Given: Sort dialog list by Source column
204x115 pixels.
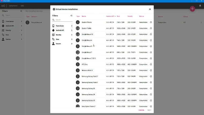Looking at the screenshot, I should tap(141, 16).
